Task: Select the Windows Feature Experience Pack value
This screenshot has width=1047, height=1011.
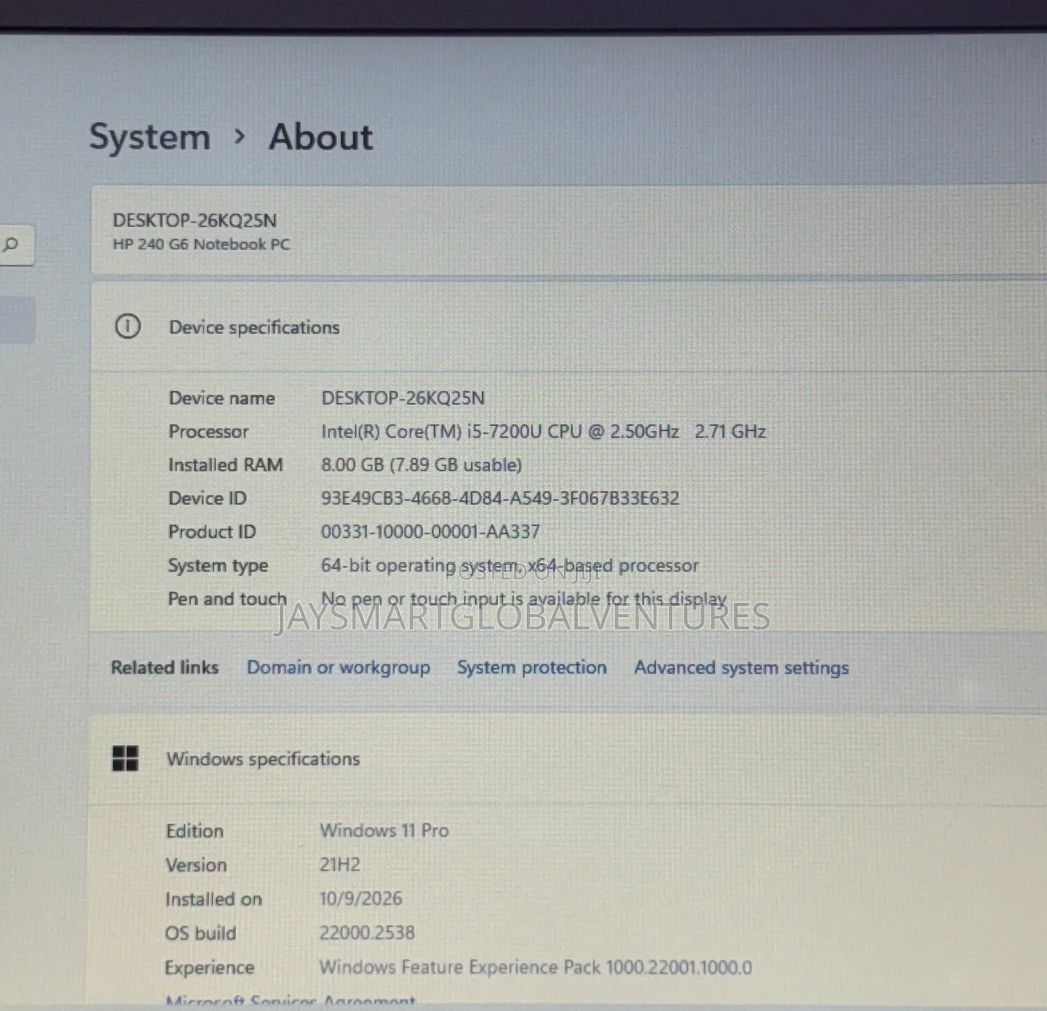Action: tap(535, 967)
